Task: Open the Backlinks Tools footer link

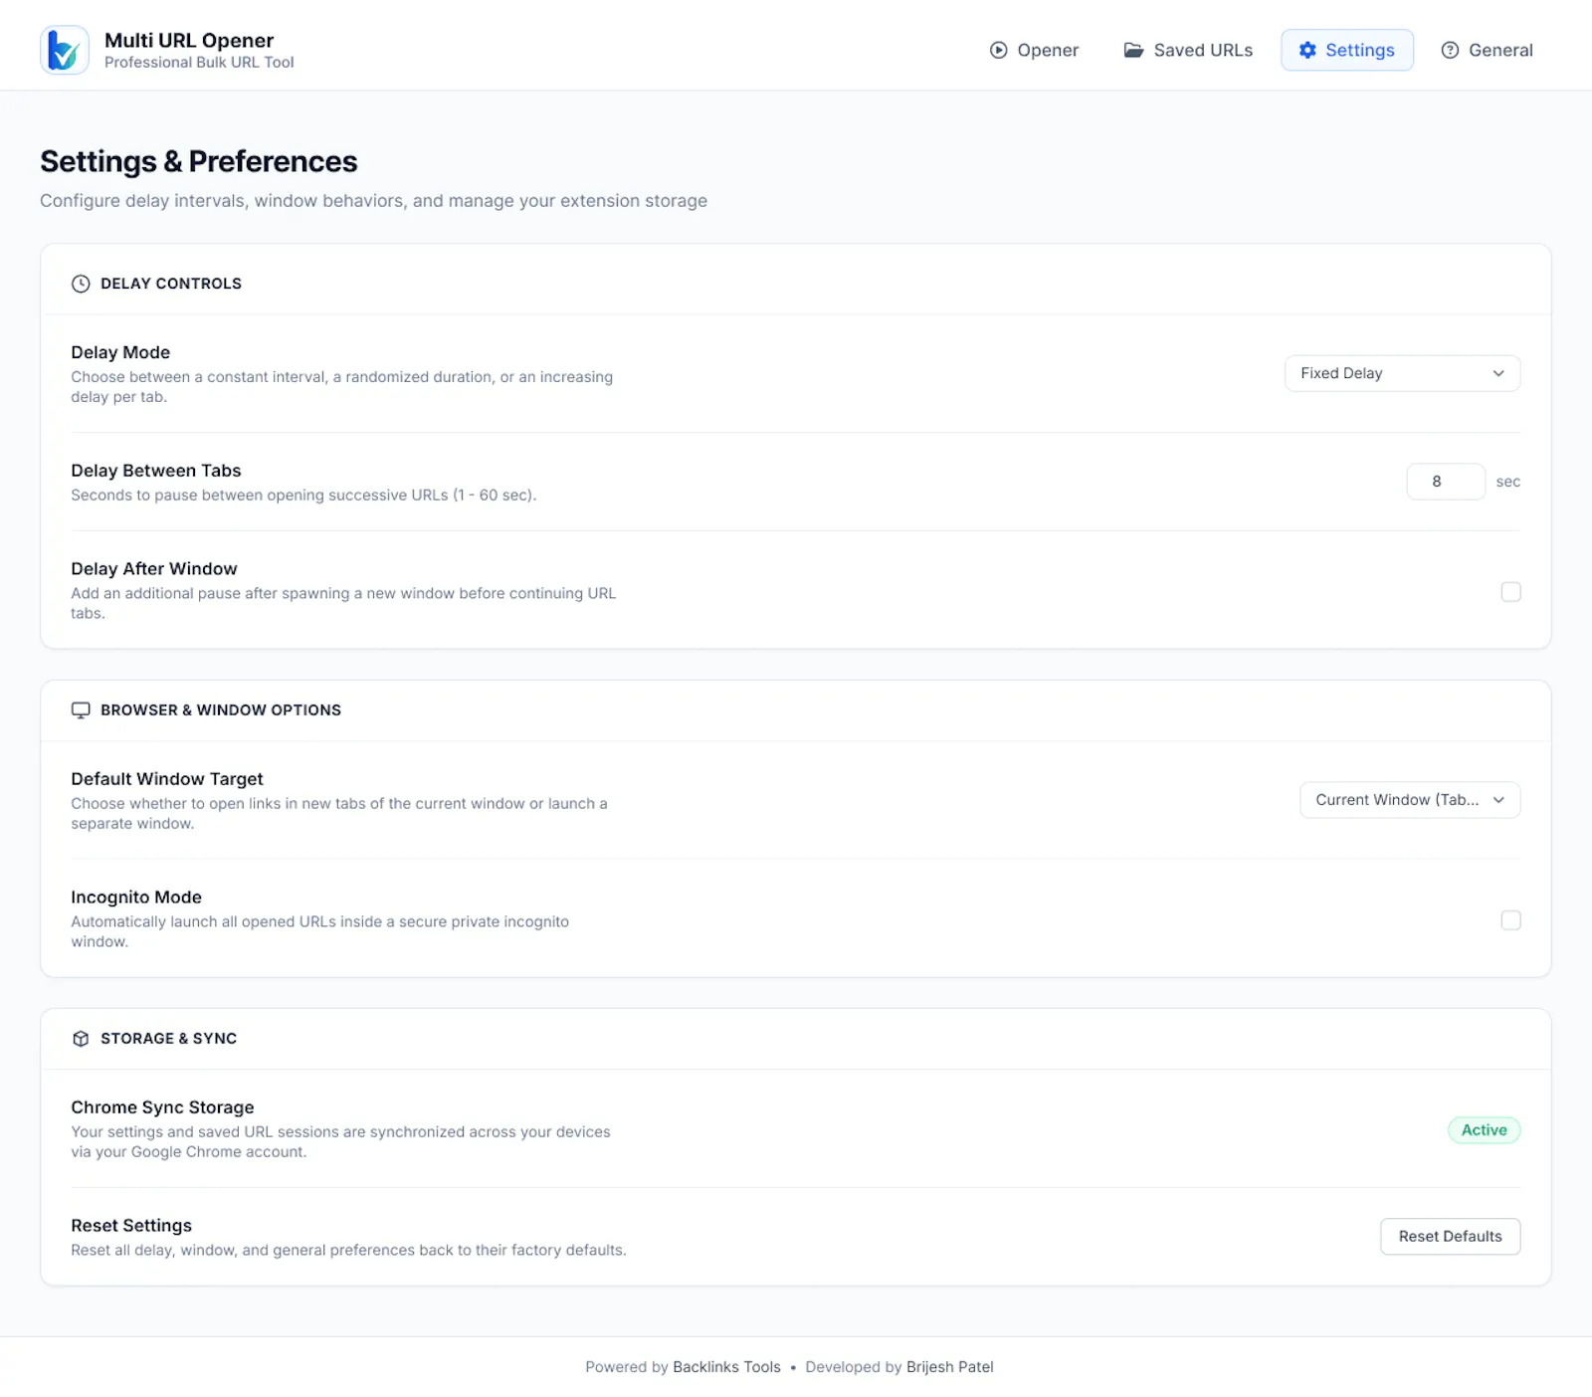Action: [726, 1367]
